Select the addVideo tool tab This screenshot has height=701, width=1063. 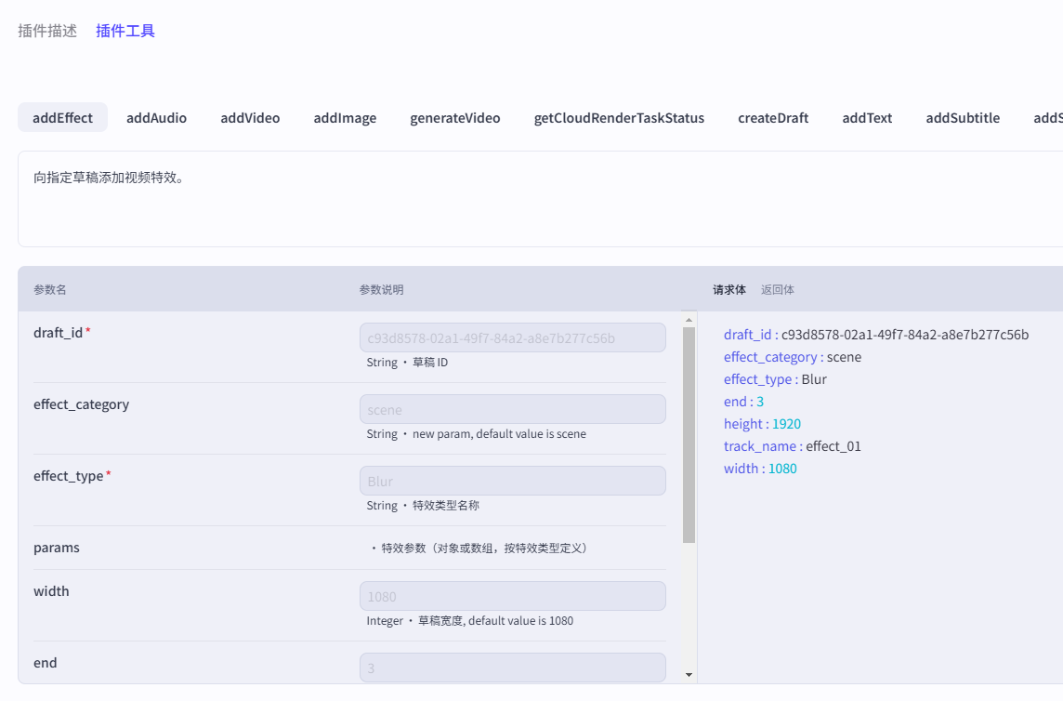250,118
